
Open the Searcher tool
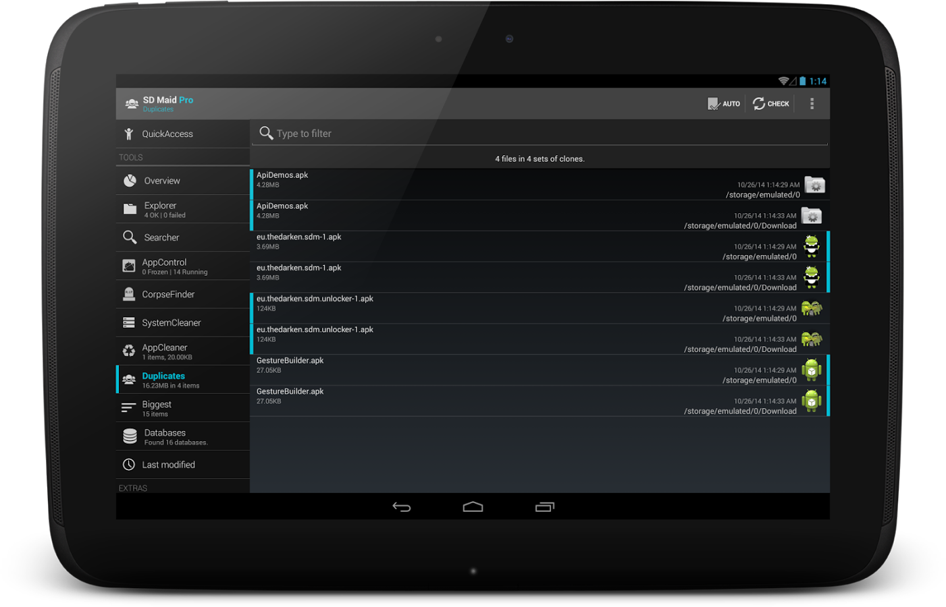click(183, 237)
